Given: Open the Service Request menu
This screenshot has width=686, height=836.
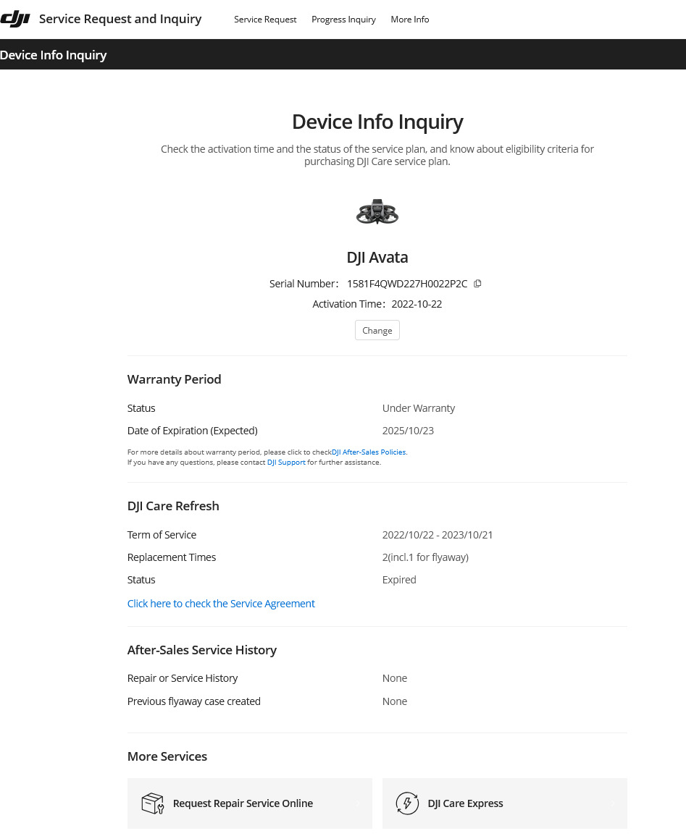Looking at the screenshot, I should pyautogui.click(x=265, y=20).
